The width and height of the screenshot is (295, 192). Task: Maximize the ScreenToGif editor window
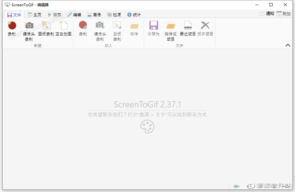pyautogui.click(x=271, y=5)
